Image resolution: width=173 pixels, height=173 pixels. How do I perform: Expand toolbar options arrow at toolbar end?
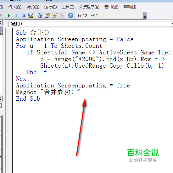[x=145, y=15]
